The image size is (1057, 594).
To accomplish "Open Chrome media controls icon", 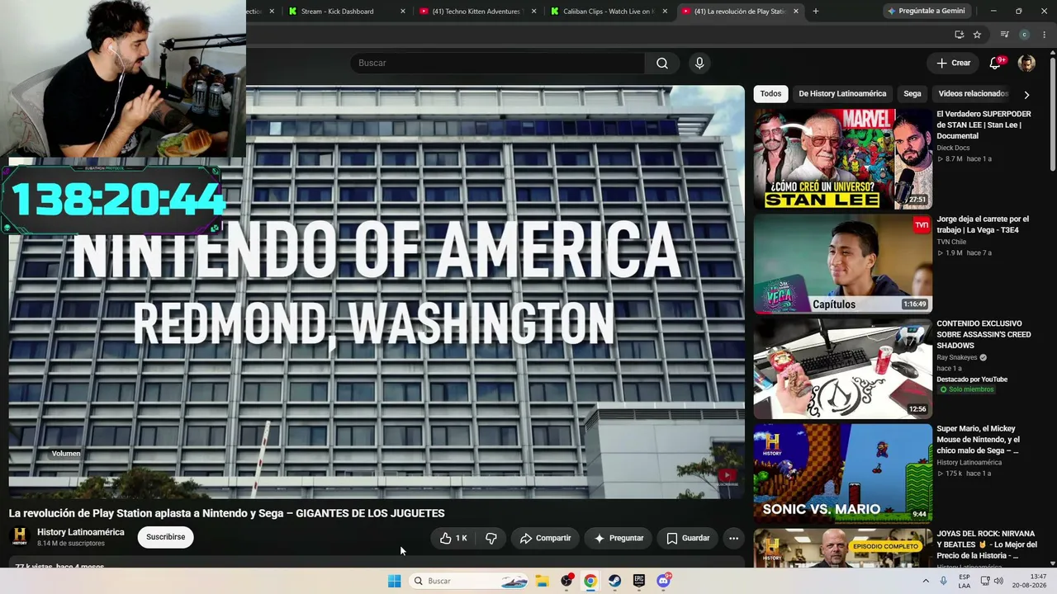I will pyautogui.click(x=1004, y=35).
